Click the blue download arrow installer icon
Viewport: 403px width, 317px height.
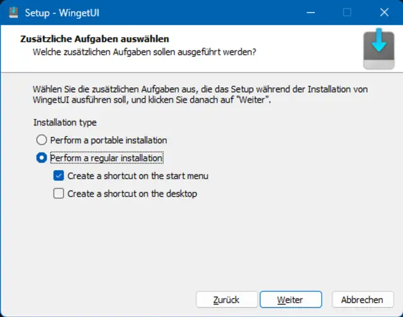(x=379, y=50)
